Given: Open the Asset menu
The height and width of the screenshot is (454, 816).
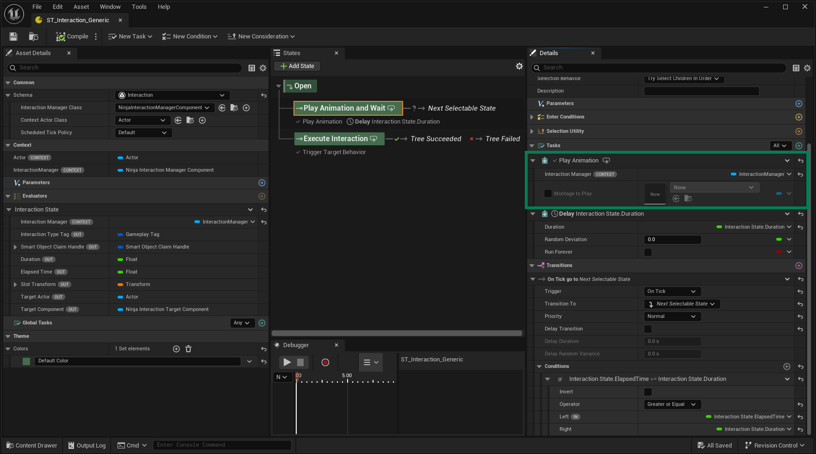Looking at the screenshot, I should click(x=81, y=6).
